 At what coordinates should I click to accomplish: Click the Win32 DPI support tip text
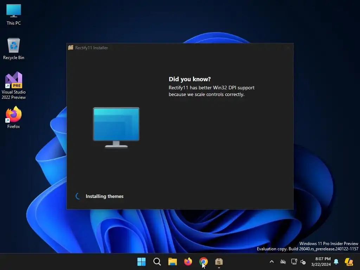click(211, 91)
